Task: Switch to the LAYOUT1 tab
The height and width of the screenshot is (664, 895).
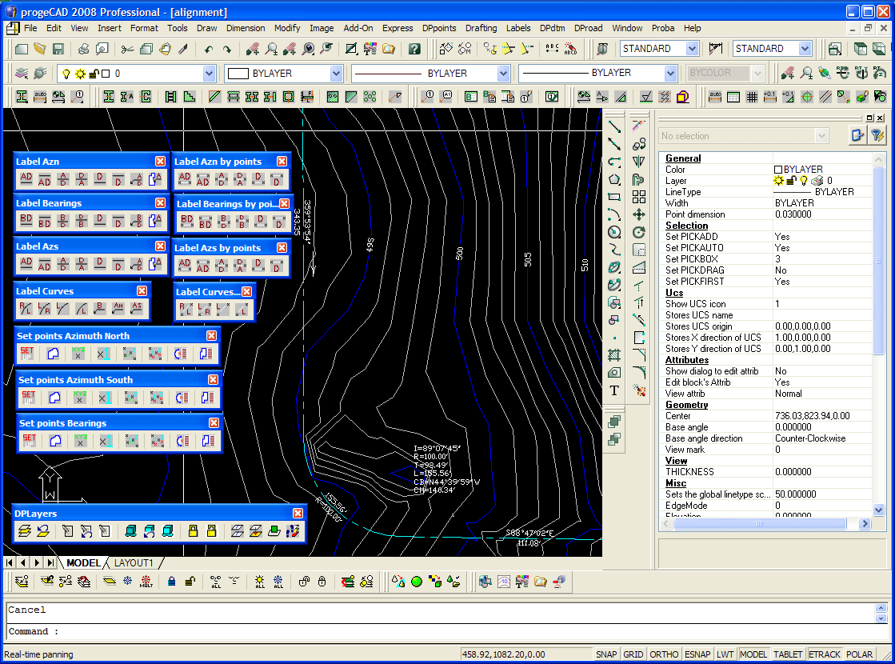Action: click(134, 563)
